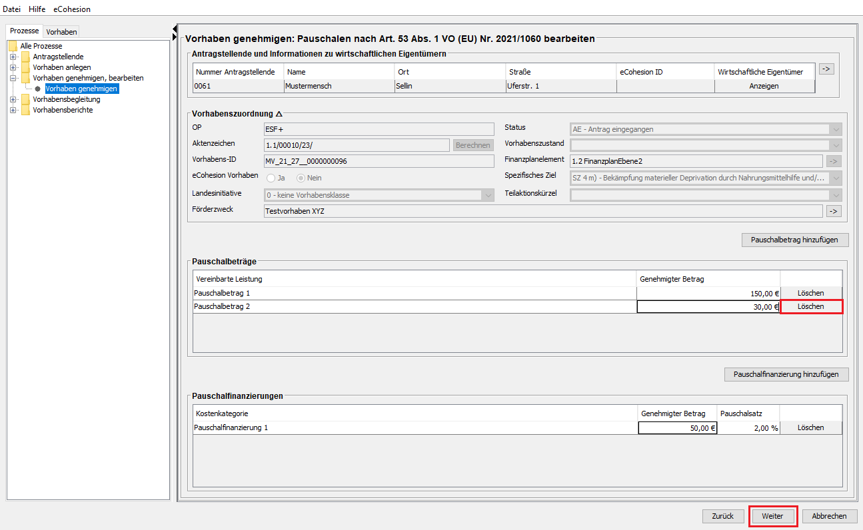The image size is (863, 530).
Task: Click the 150,00 € approved amount cell
Action: (x=708, y=293)
